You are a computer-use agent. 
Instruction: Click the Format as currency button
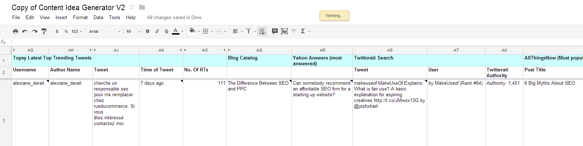click(57, 31)
